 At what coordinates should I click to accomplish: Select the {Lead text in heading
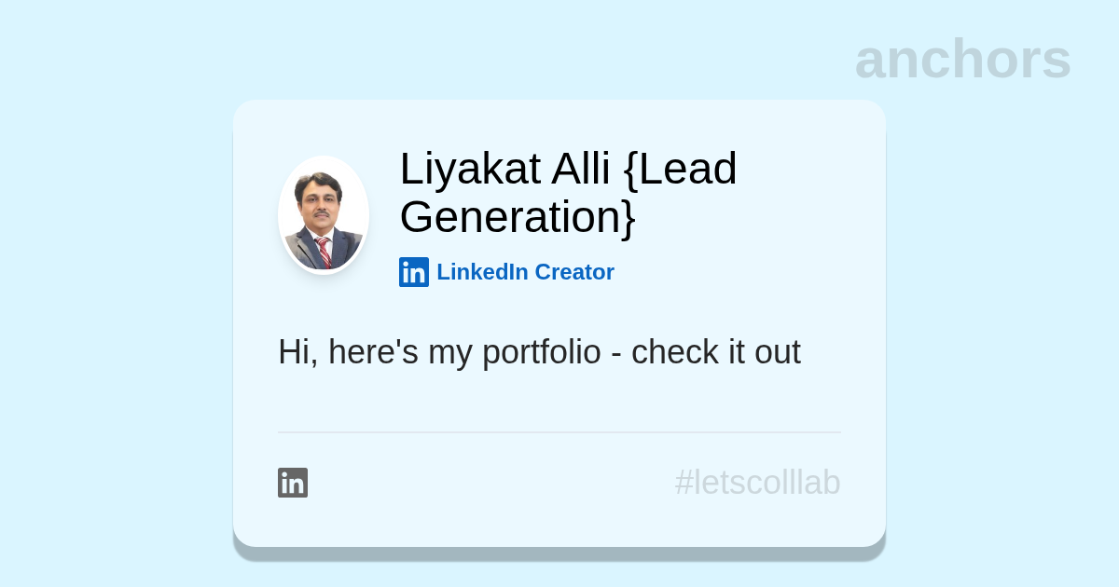tap(680, 170)
